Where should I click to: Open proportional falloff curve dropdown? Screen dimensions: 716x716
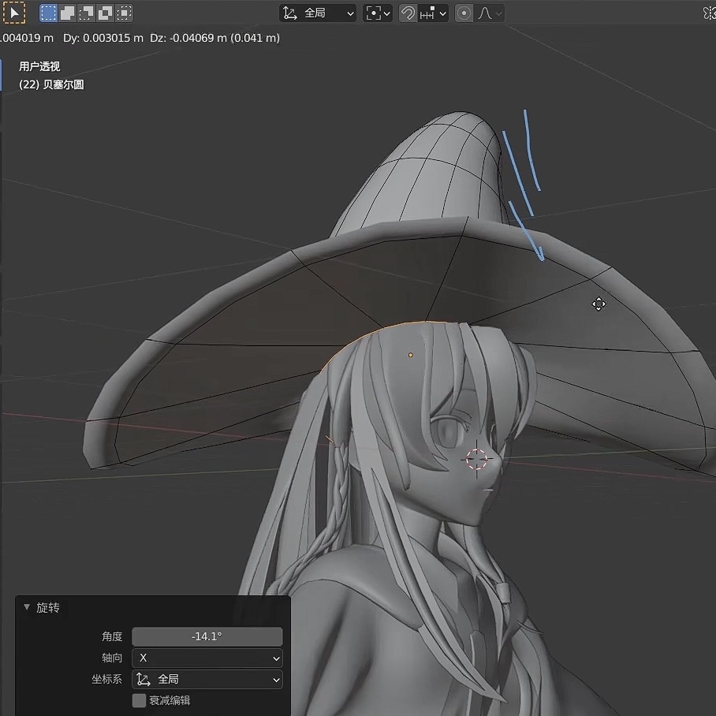490,13
